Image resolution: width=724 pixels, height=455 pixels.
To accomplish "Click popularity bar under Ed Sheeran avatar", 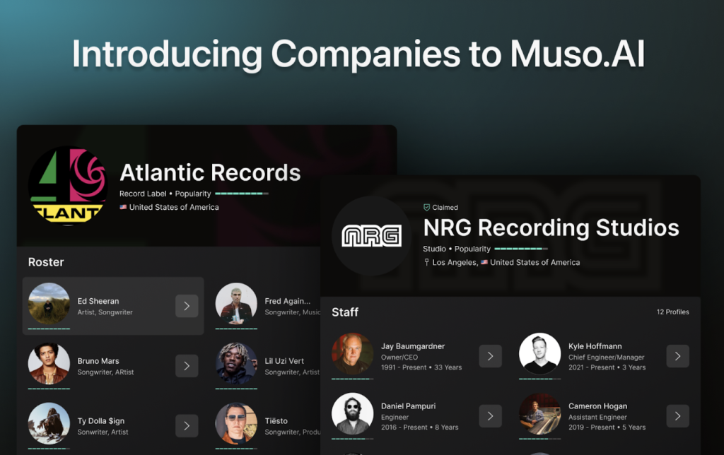I will (x=49, y=329).
